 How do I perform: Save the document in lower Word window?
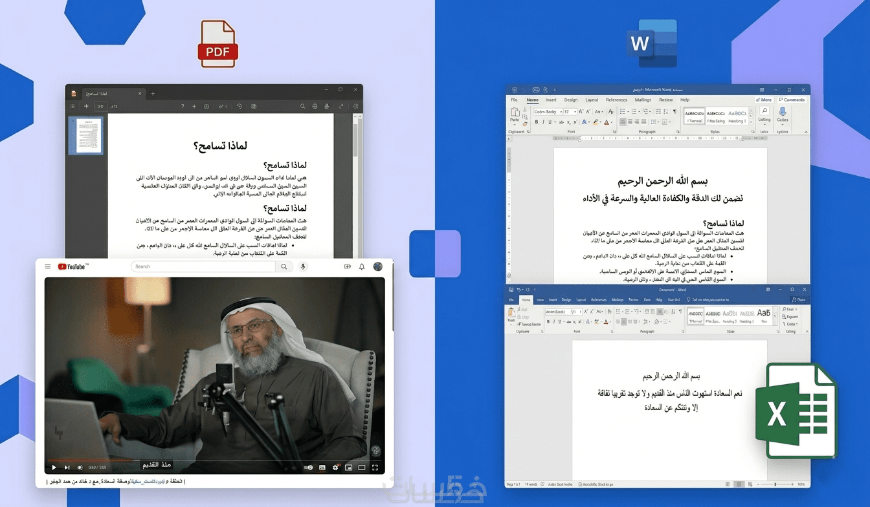point(511,290)
